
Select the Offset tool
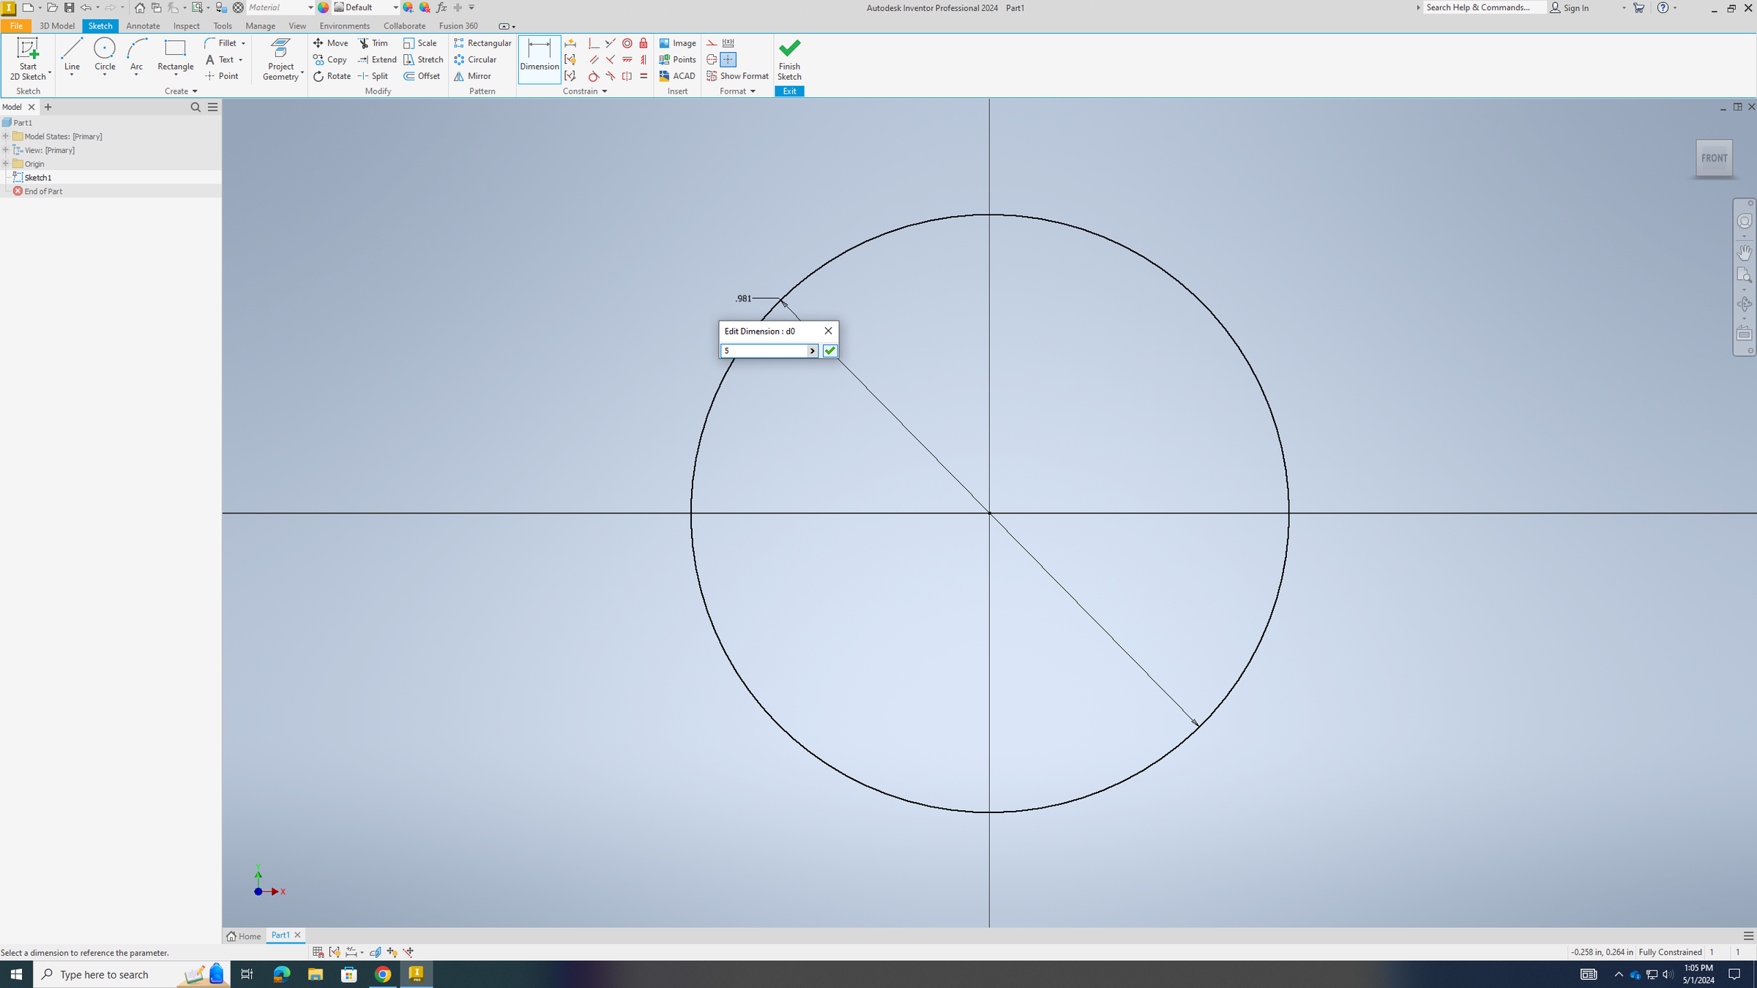422,76
